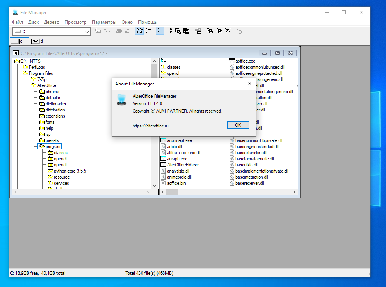Viewport: 386px width, 287px height.
Task: Select aconcept.exe in file list
Action: (176, 140)
